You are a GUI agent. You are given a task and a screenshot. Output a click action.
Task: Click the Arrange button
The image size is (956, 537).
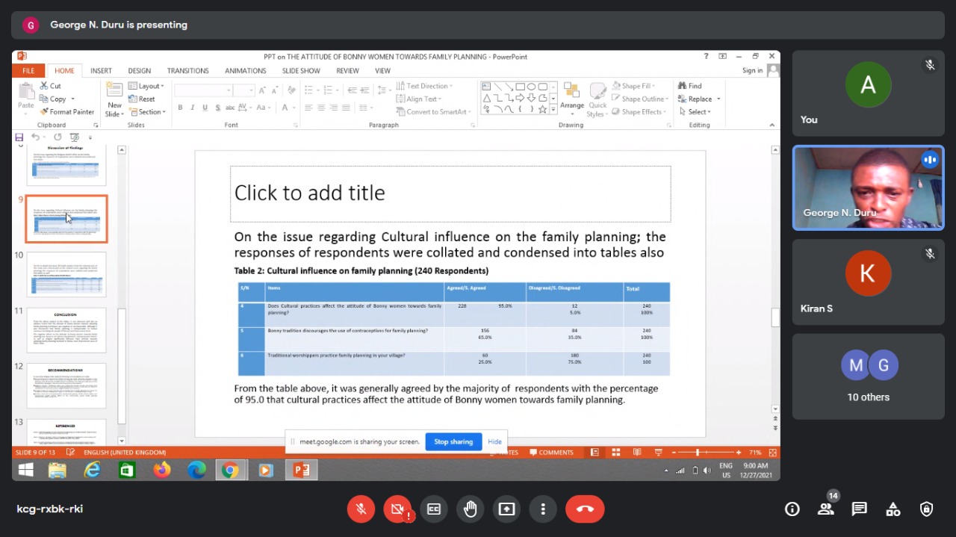click(572, 99)
